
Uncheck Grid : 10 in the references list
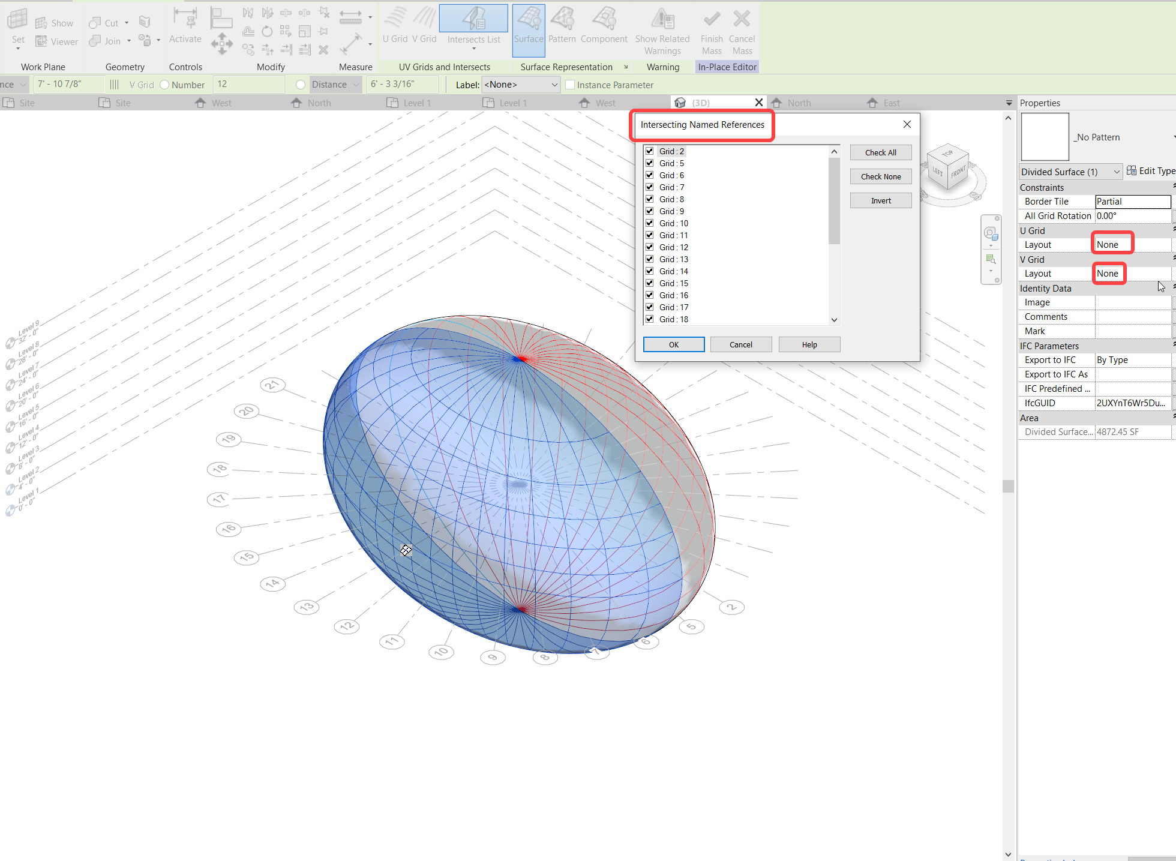650,223
